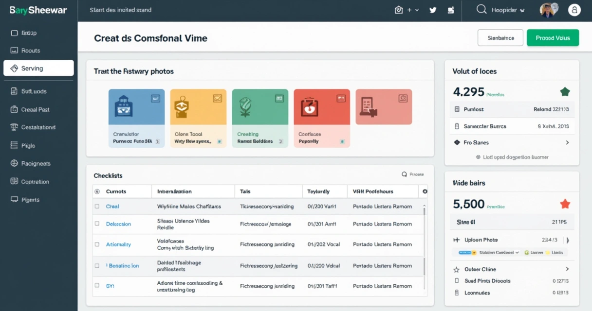Click the checkbox icon on yellow card
592x311 pixels.
[x=217, y=98]
